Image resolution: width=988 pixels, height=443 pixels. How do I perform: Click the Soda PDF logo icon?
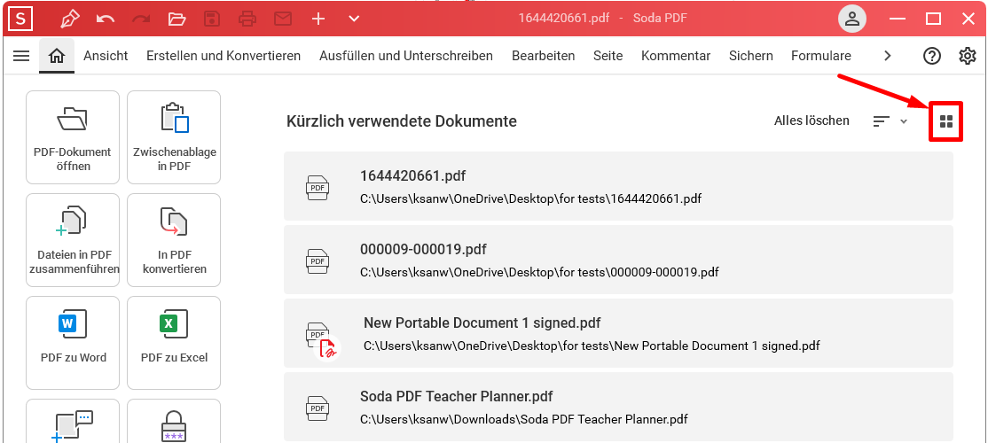click(x=22, y=19)
